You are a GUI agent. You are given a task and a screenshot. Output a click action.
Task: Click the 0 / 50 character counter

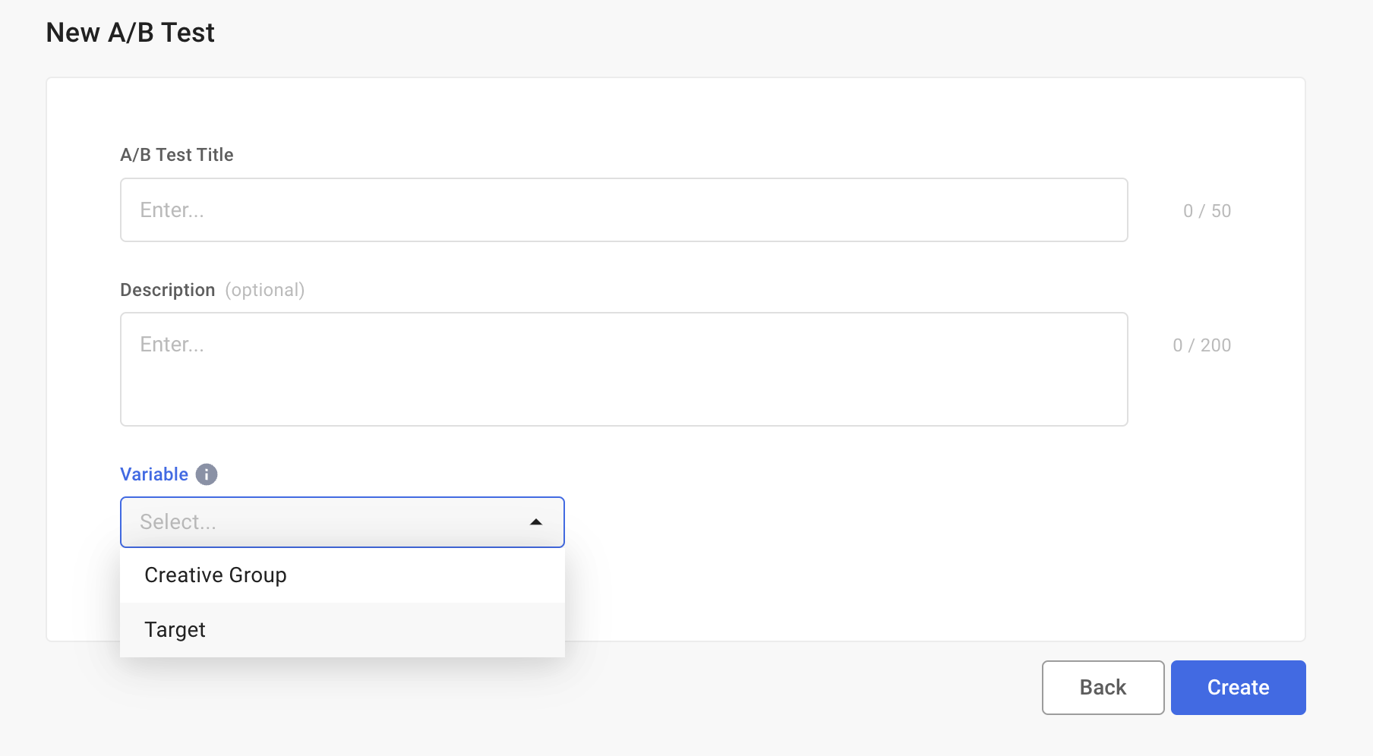tap(1207, 211)
